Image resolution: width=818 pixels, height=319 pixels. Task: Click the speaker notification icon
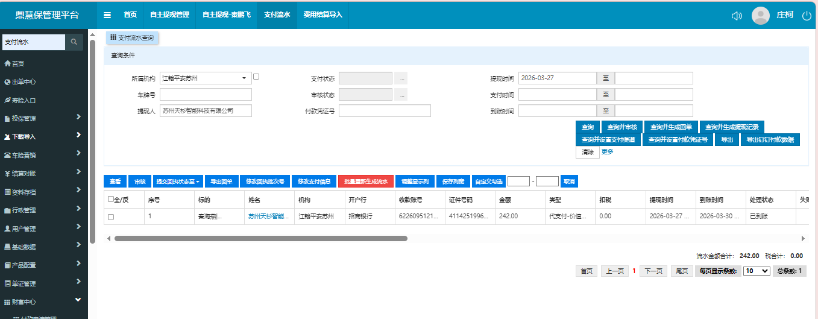click(x=736, y=16)
